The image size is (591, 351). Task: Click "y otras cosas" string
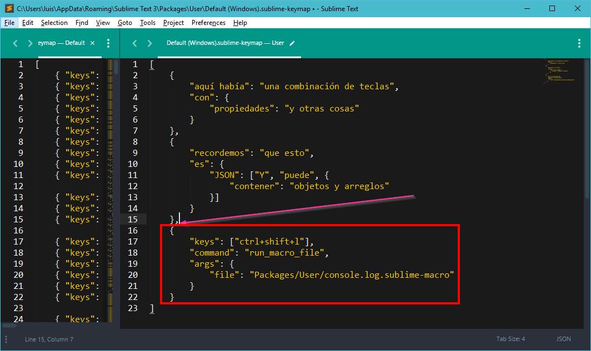[x=322, y=109]
